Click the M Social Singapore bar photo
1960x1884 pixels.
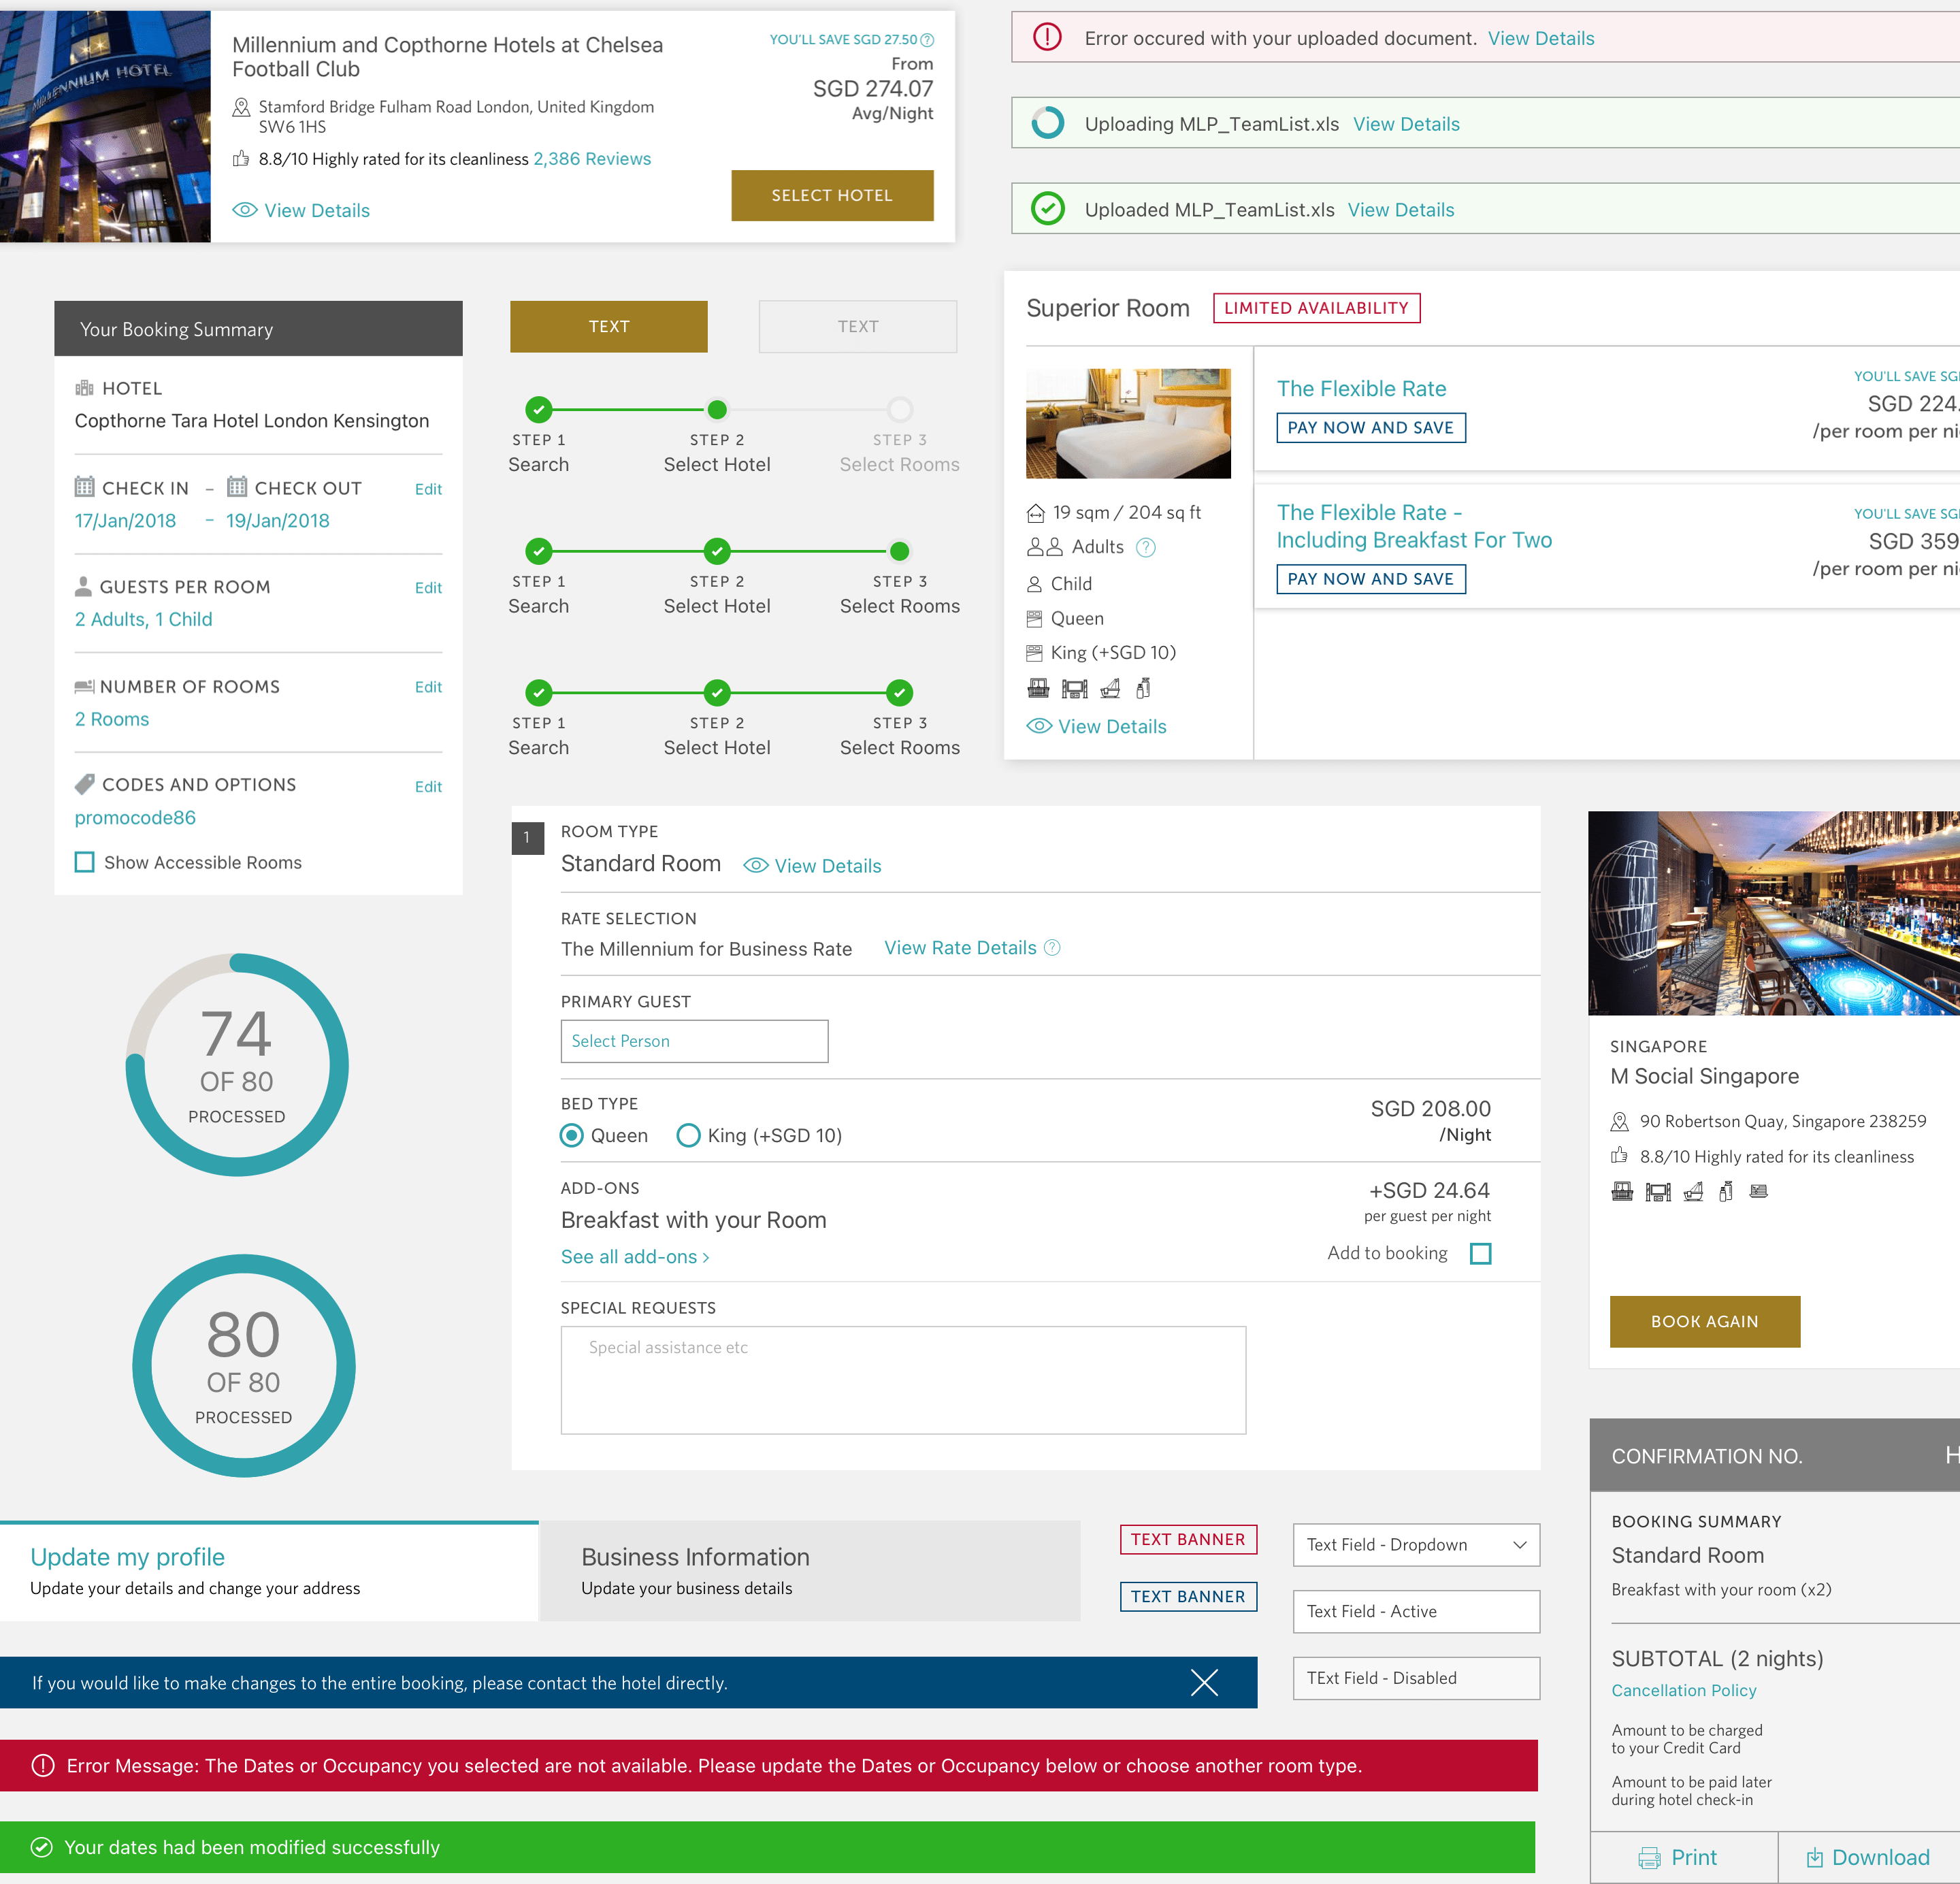coord(1774,913)
